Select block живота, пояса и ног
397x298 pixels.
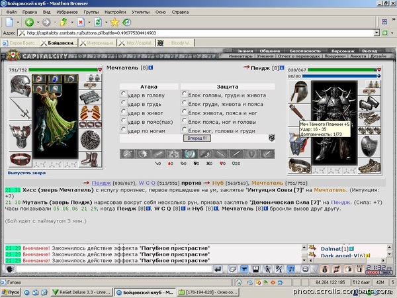click(184, 111)
